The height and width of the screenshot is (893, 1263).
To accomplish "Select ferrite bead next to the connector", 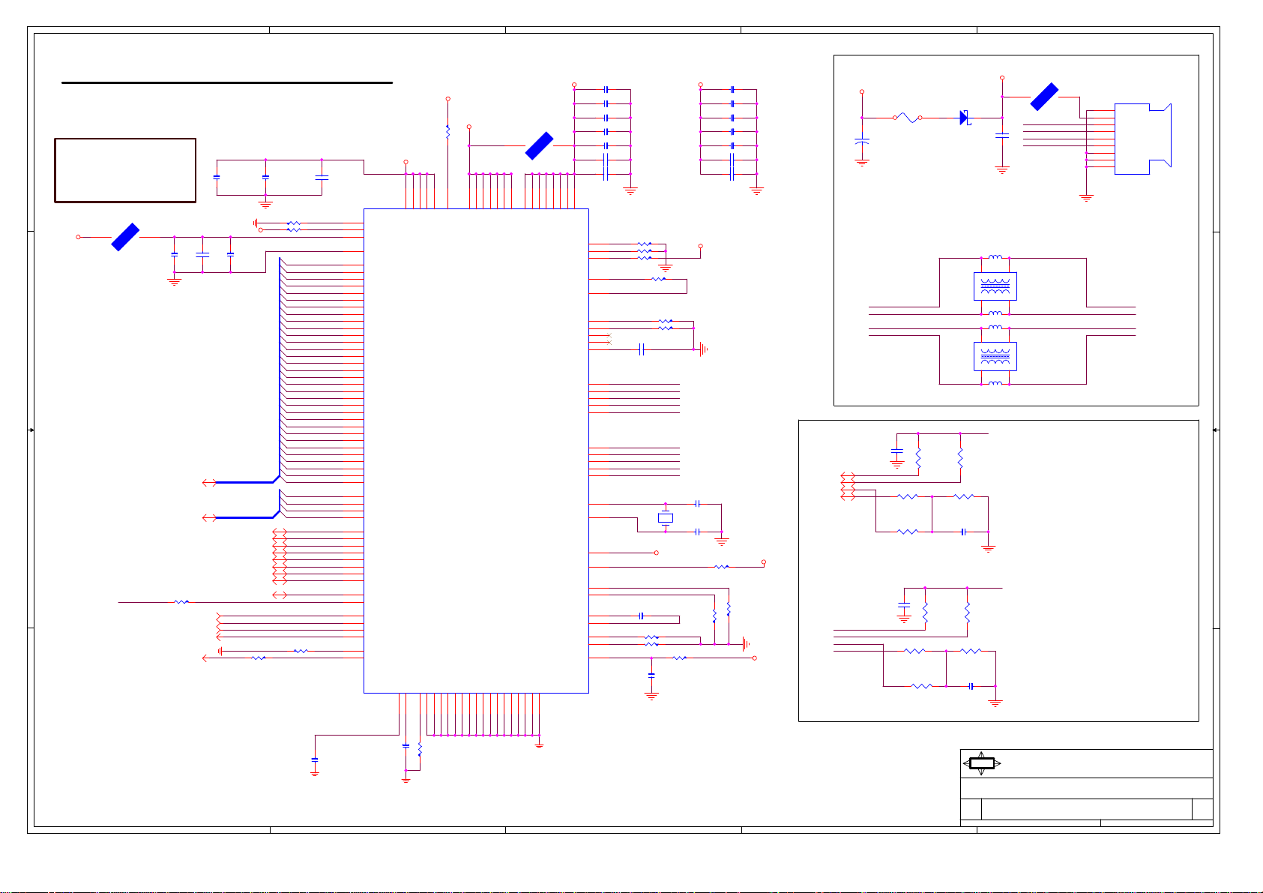I will tap(1044, 97).
